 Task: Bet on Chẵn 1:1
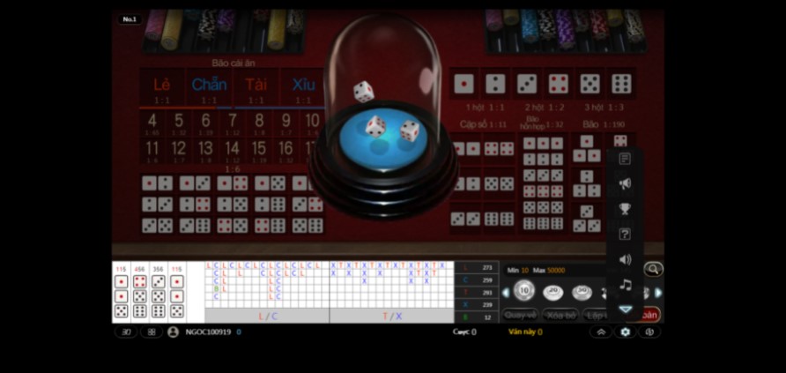click(x=209, y=88)
